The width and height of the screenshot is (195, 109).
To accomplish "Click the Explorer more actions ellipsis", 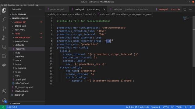I will click(x=40, y=9).
